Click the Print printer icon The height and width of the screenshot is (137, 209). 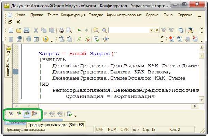(62, 31)
